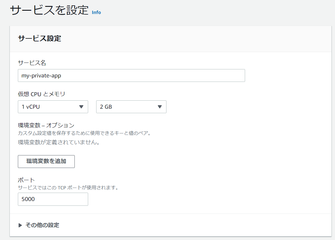Click the サービス名 label text
335x240 pixels.
point(32,63)
